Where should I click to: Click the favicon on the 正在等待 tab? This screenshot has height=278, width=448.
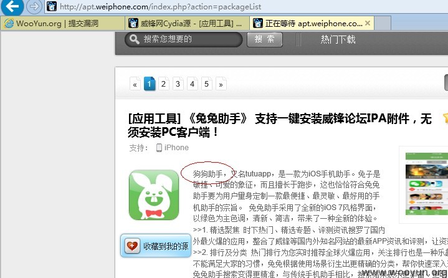pyautogui.click(x=258, y=23)
